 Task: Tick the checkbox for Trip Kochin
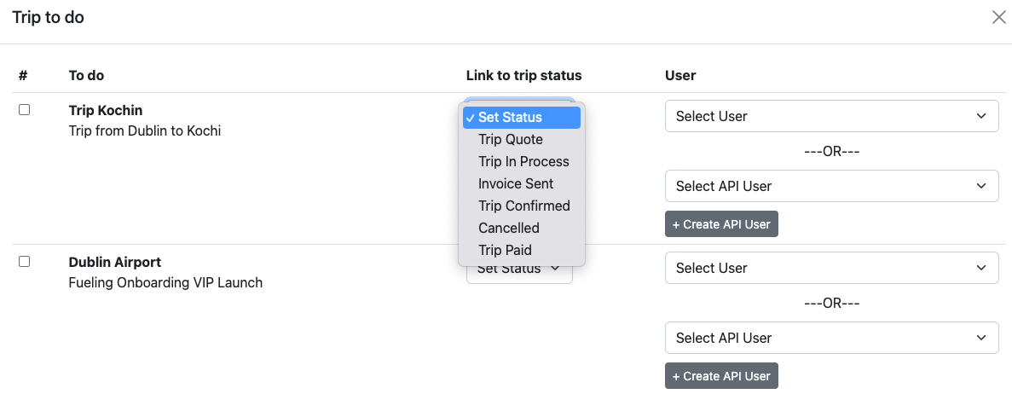click(24, 110)
